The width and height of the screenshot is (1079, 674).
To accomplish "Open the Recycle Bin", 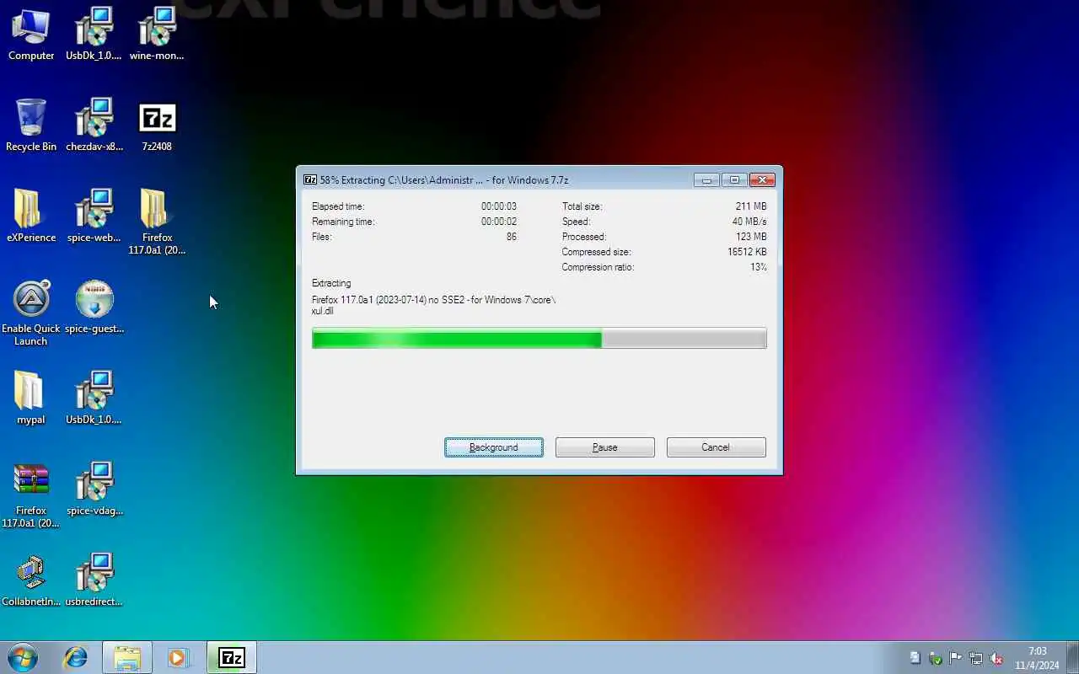I will coord(31,126).
